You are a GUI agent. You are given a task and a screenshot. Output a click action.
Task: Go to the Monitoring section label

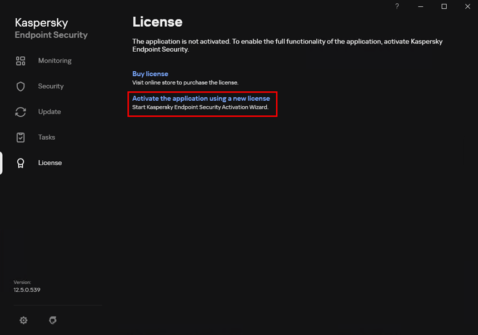55,61
